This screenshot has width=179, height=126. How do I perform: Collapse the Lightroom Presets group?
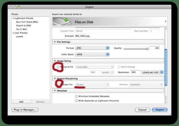[13, 18]
